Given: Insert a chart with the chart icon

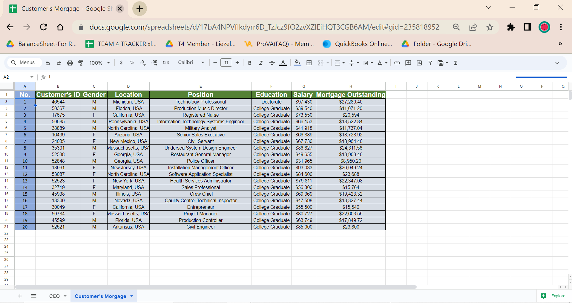Looking at the screenshot, I should (419, 63).
